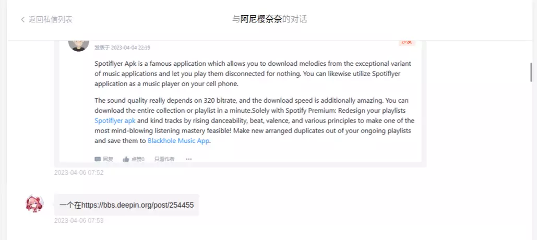537x240 pixels.
Task: Open the Blackhole Music App hyperlink
Action: (178, 141)
